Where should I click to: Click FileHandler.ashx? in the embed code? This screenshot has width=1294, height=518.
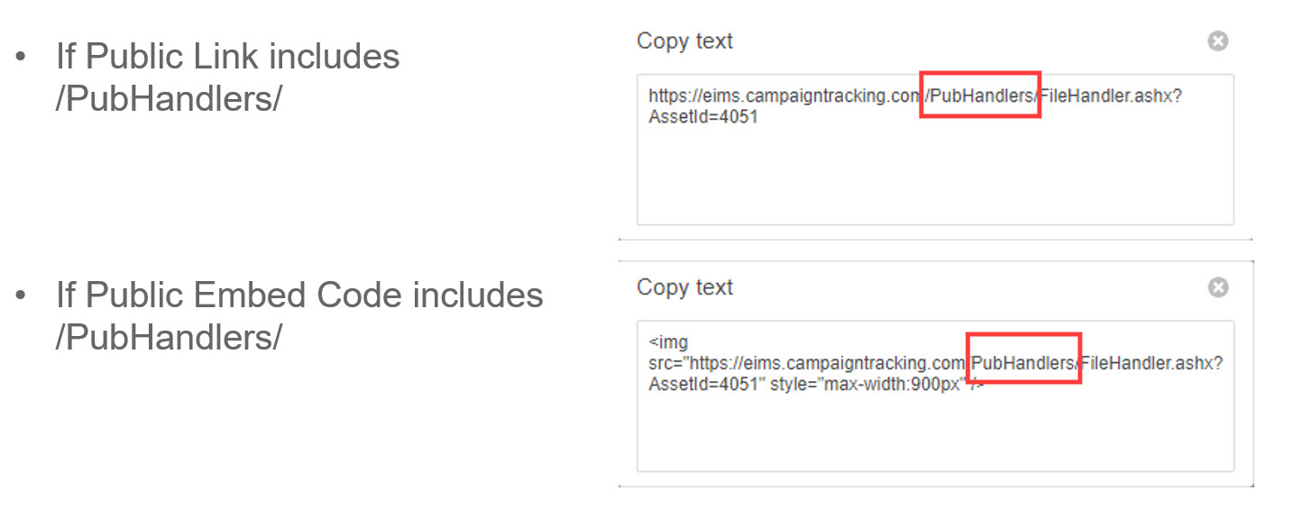point(1152,363)
